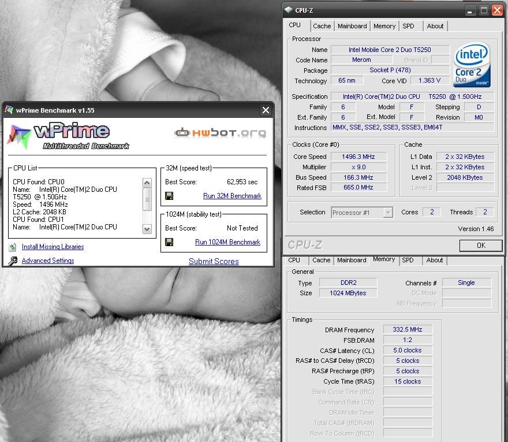508x442 pixels.
Task: Click the Advanced Settings wrench icon
Action: [12, 261]
